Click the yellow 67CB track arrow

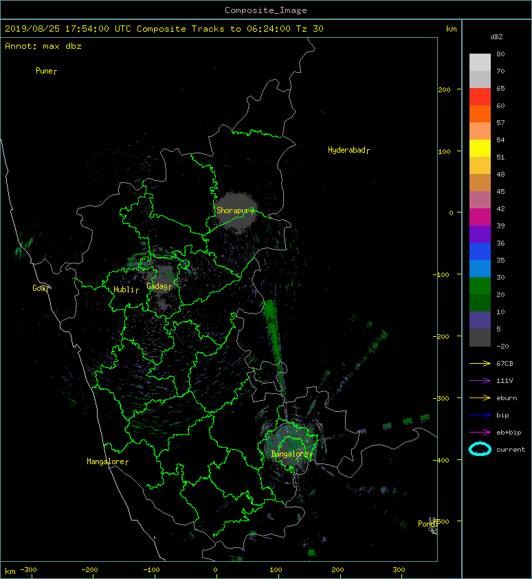[x=480, y=363]
